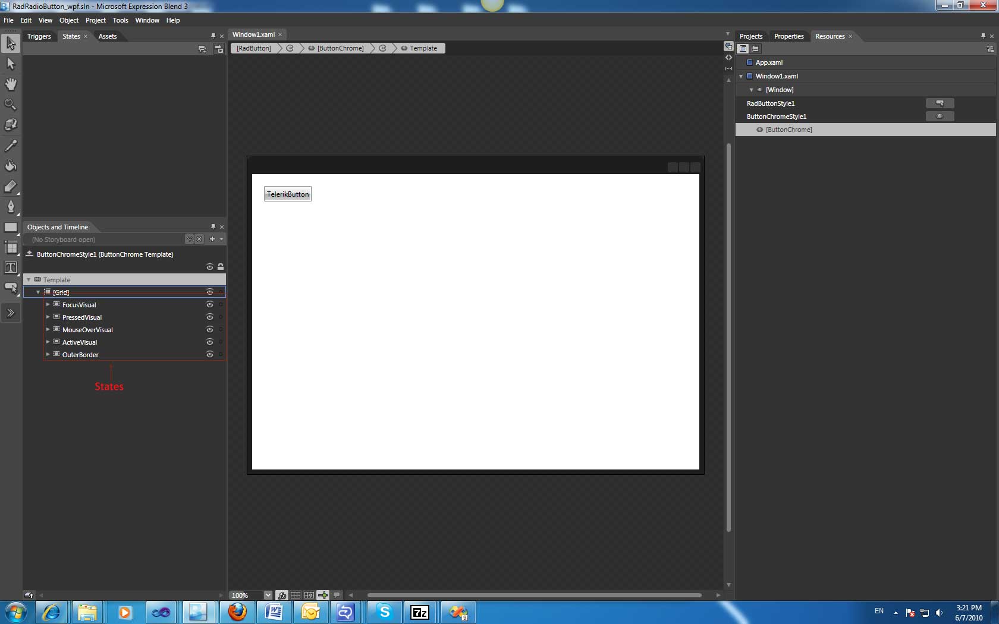Select the Pen tool
999x624 pixels.
(x=11, y=207)
